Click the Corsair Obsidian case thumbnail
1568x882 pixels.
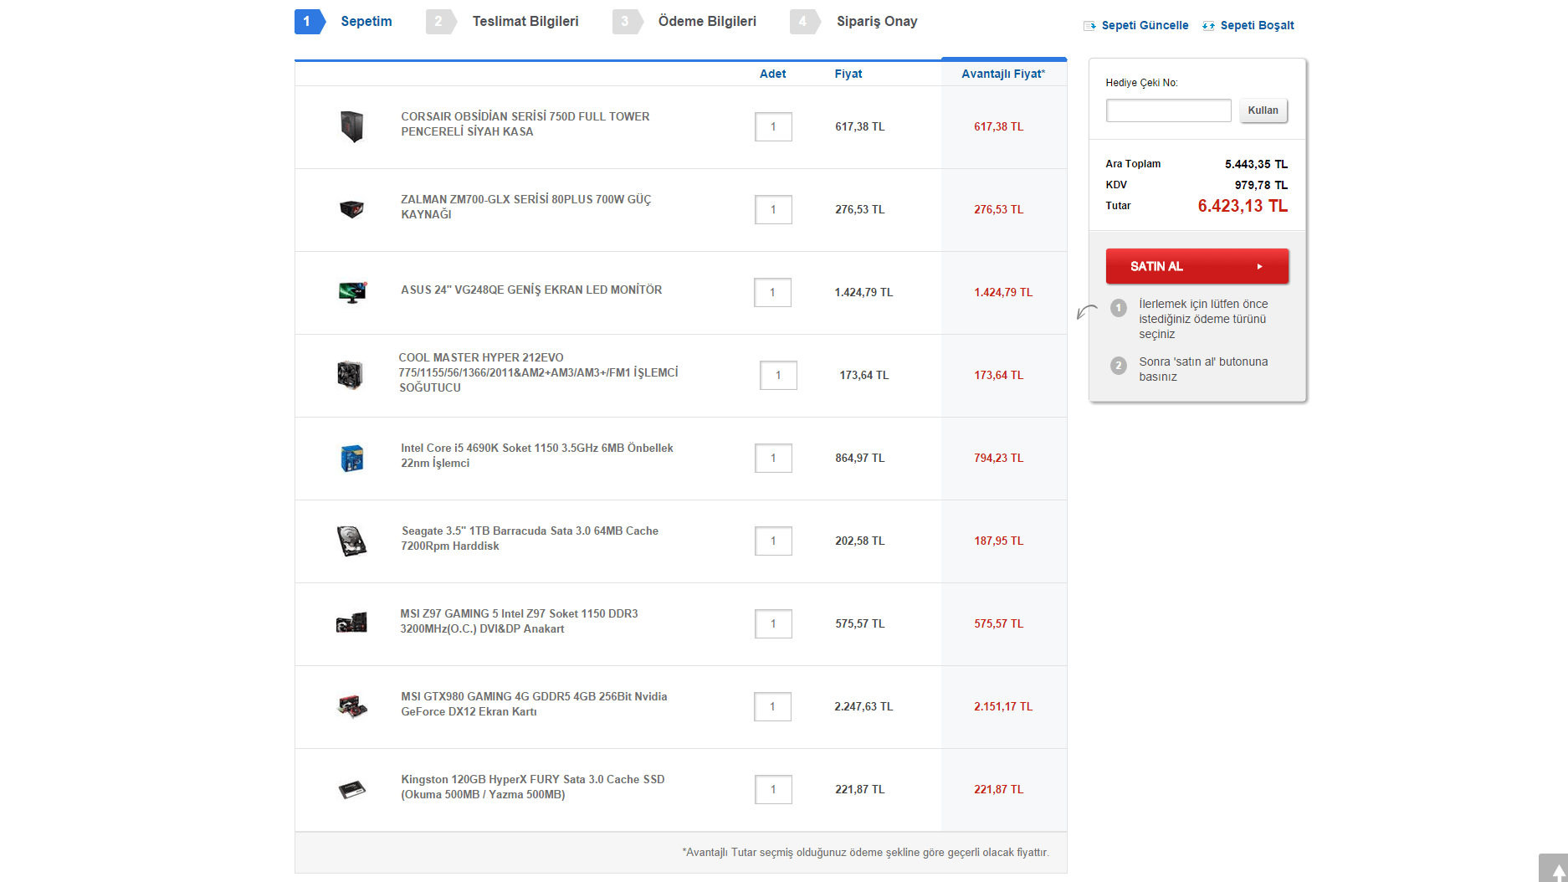(x=352, y=126)
